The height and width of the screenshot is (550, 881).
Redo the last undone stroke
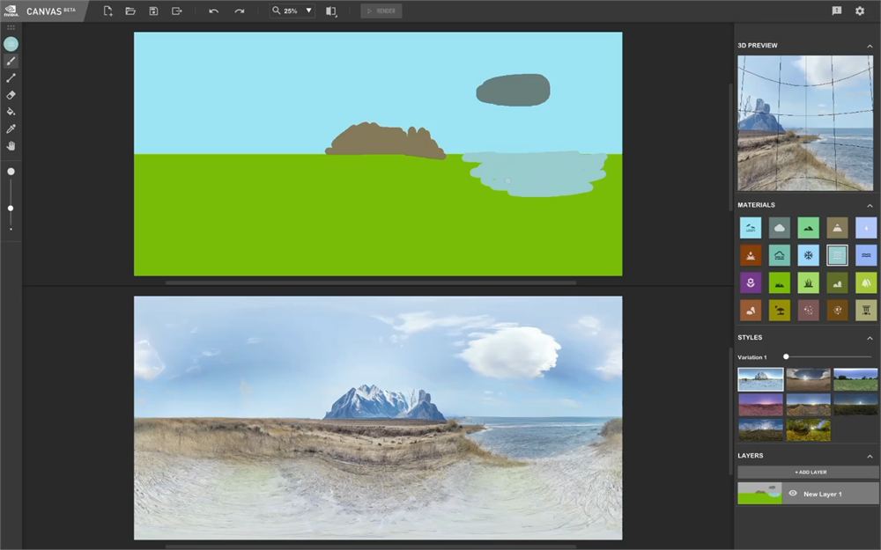[x=240, y=11]
